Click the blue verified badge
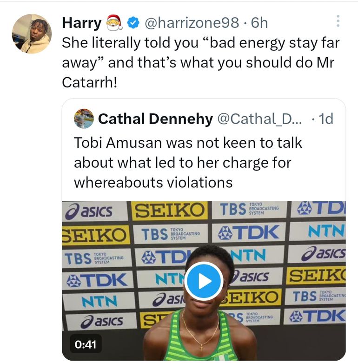 (x=133, y=22)
